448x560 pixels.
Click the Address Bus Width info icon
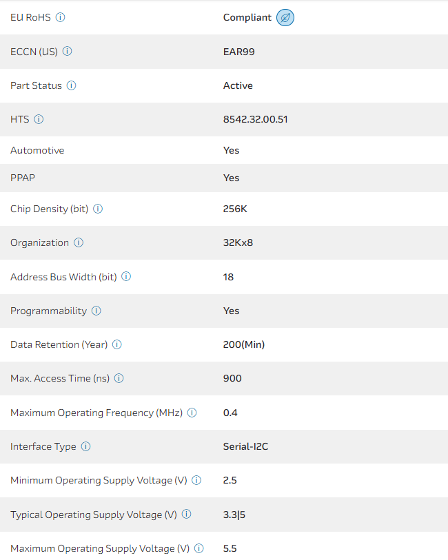[126, 277]
